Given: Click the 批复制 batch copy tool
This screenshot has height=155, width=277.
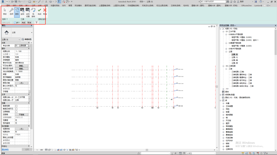Looking at the screenshot, I should point(33,12).
